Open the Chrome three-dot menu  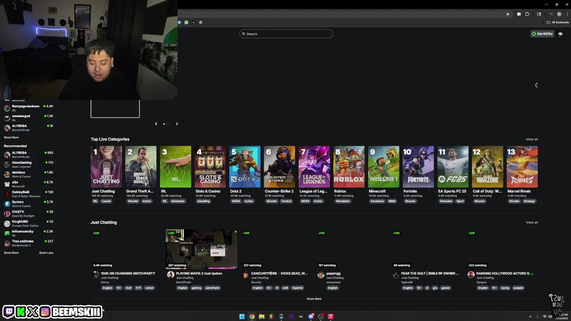click(567, 14)
